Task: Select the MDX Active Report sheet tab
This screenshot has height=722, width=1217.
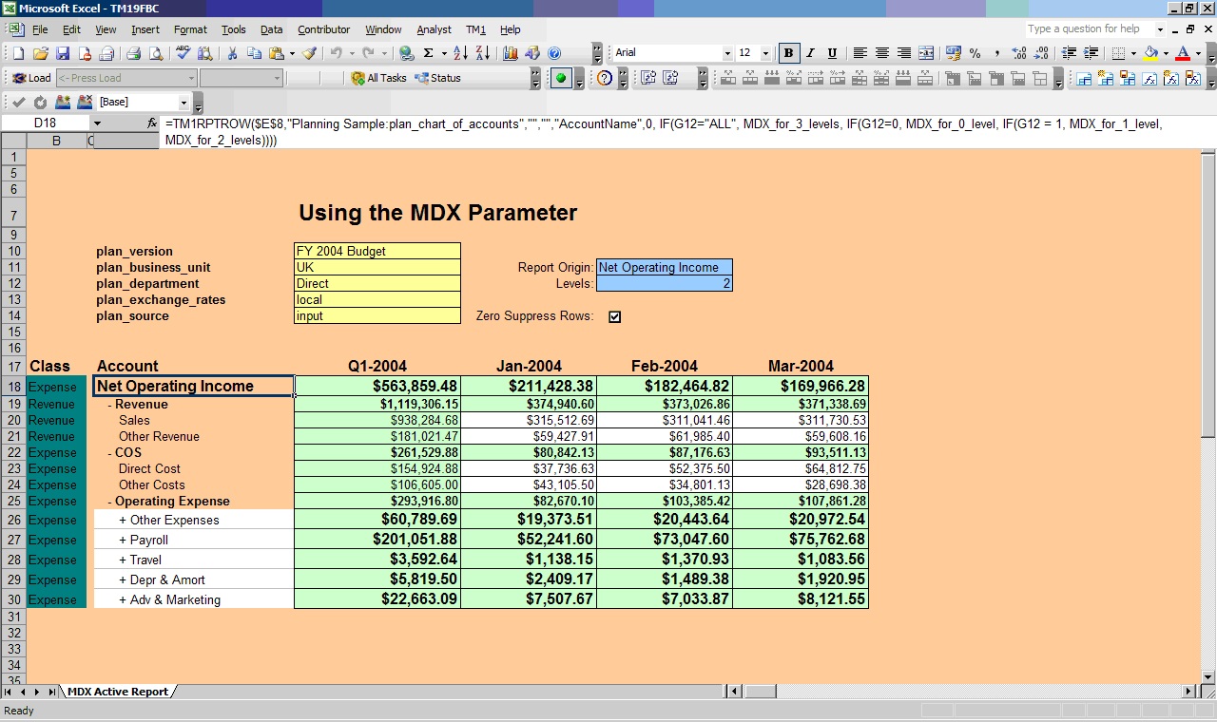Action: click(x=118, y=692)
